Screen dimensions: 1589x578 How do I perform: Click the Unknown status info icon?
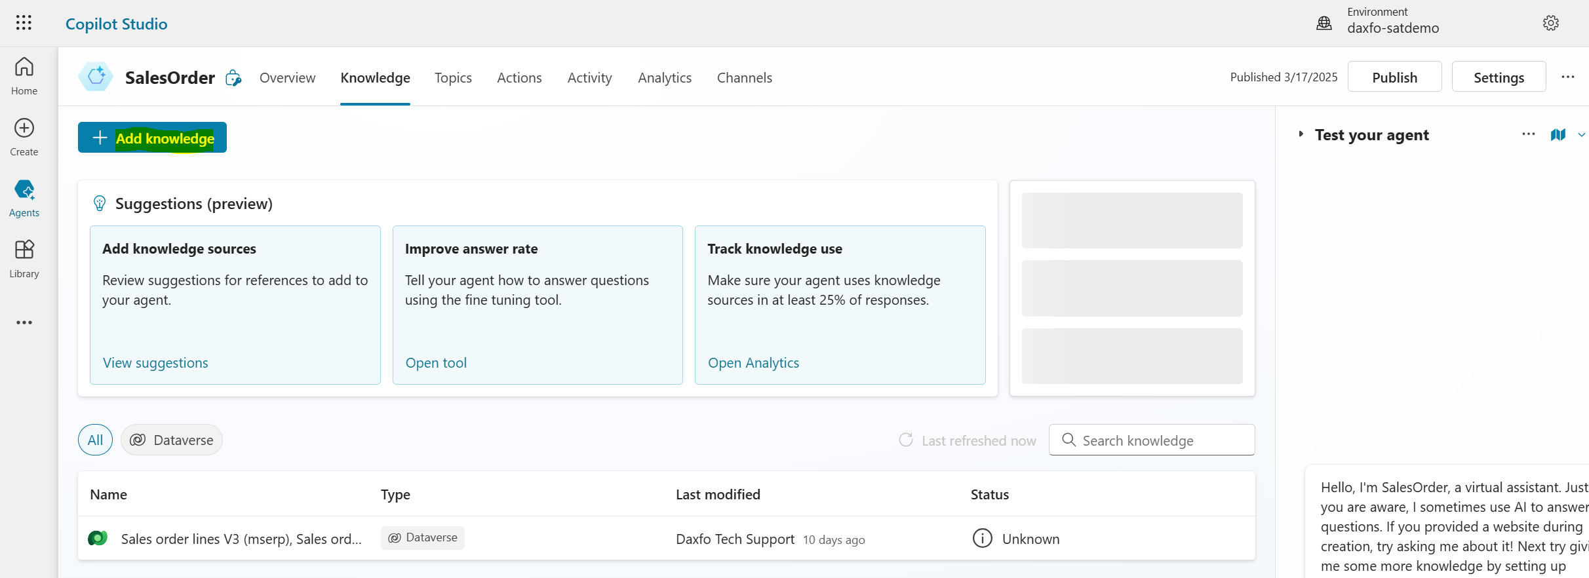point(982,539)
